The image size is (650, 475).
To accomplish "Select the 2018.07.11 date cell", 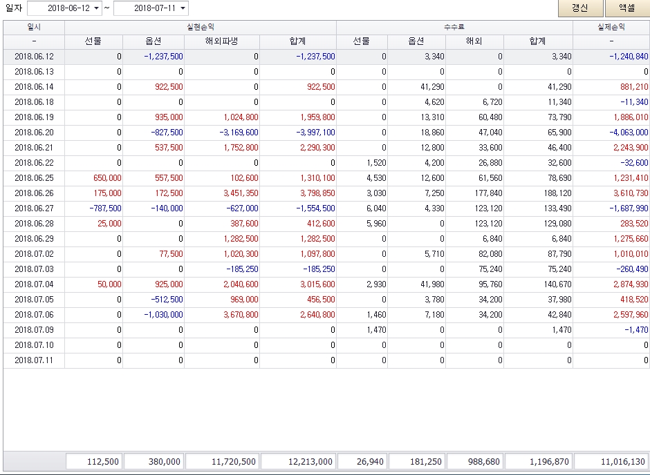I will coord(34,360).
